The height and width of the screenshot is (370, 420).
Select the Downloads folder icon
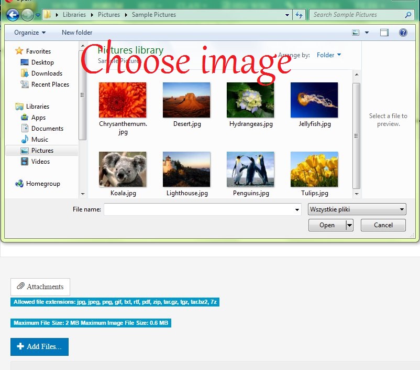click(25, 73)
